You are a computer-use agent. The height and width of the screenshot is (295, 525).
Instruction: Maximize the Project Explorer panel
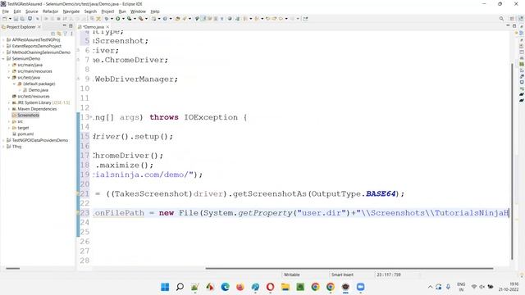71,26
